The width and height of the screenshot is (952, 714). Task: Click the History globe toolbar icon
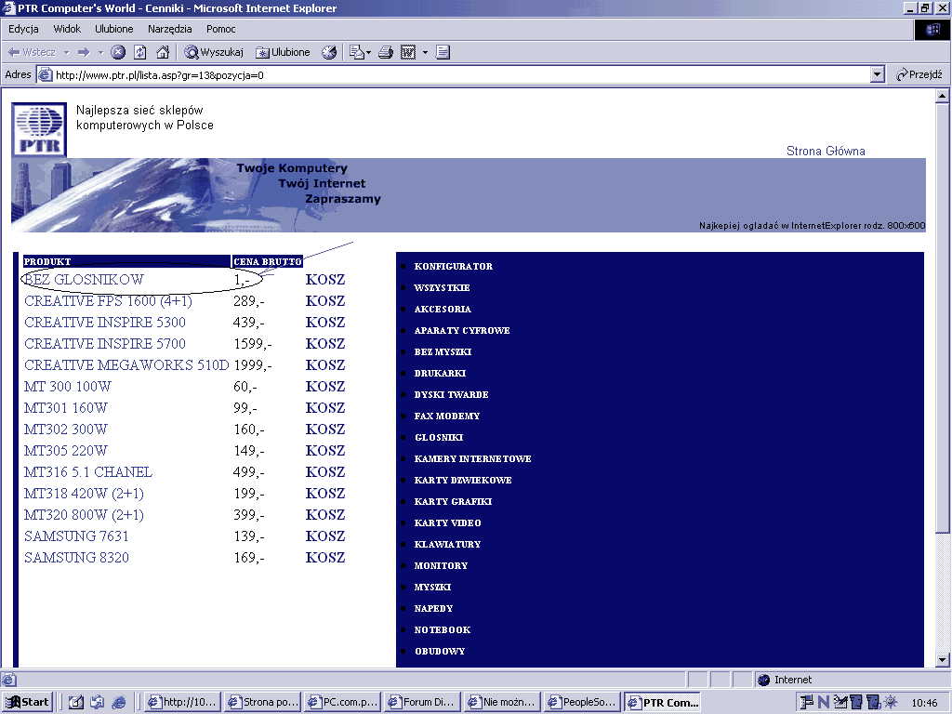pos(329,52)
